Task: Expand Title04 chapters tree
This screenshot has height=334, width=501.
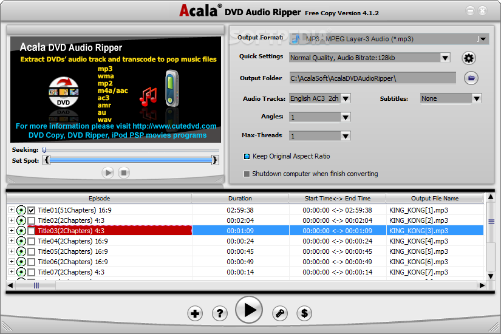Action: click(x=12, y=240)
